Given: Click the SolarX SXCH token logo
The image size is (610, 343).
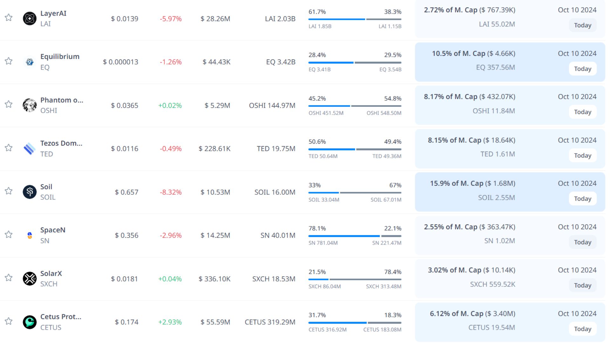Looking at the screenshot, I should pos(30,279).
